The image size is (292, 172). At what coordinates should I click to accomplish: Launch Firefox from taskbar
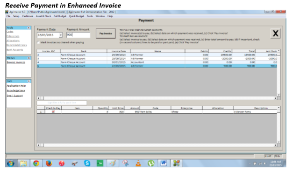(49, 164)
